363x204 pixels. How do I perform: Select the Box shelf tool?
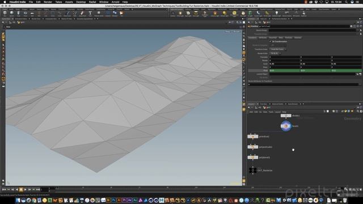pos(5,14)
